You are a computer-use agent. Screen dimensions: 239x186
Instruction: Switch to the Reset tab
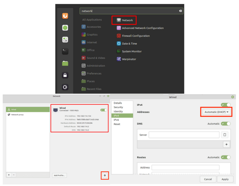pos(122,124)
